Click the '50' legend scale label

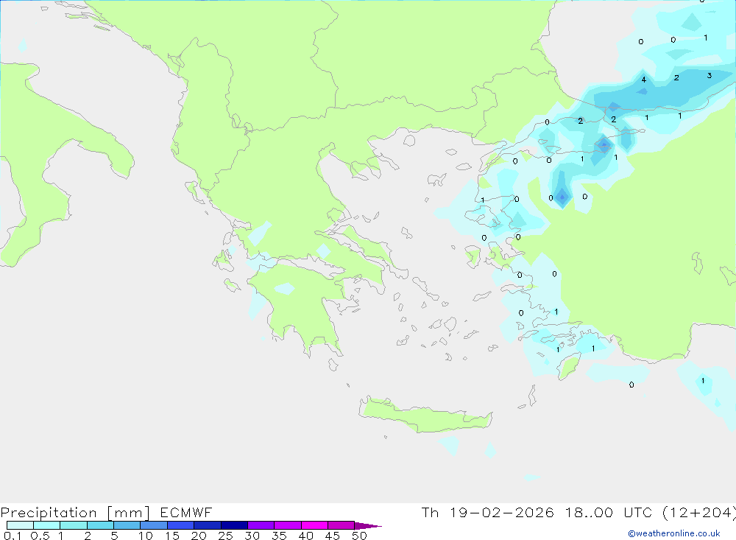[360, 536]
